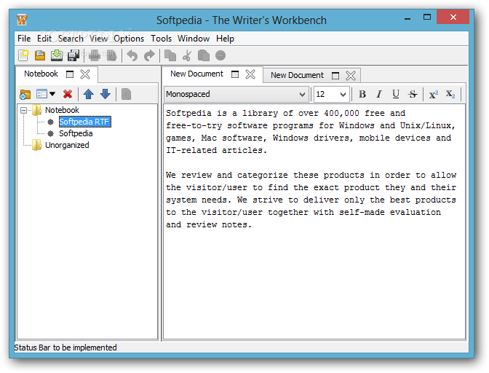Click inside the document text area
The height and width of the screenshot is (373, 489).
[314, 221]
